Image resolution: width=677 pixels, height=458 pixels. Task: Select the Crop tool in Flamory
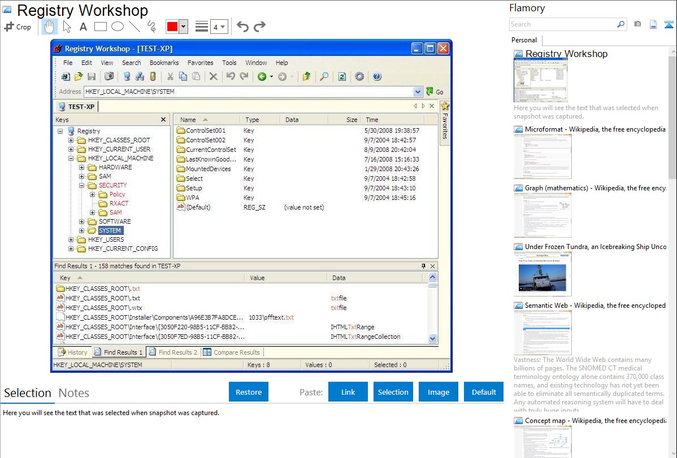pos(18,27)
